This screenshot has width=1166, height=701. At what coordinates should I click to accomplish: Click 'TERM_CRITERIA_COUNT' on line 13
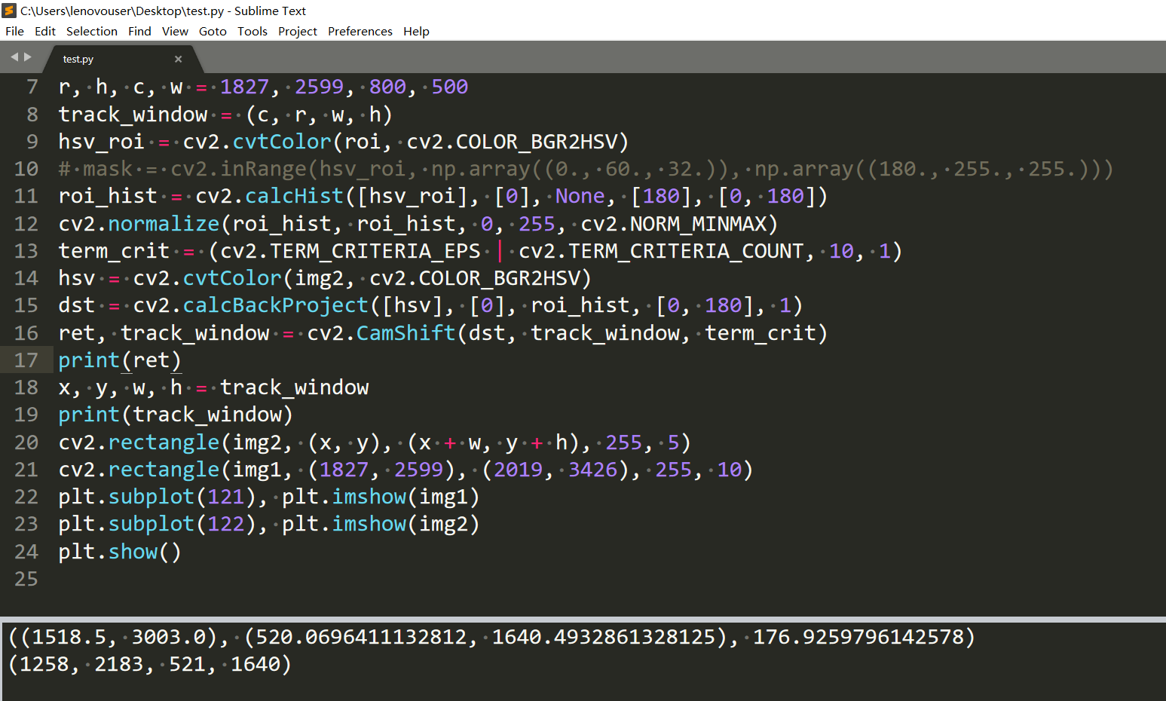coord(686,251)
